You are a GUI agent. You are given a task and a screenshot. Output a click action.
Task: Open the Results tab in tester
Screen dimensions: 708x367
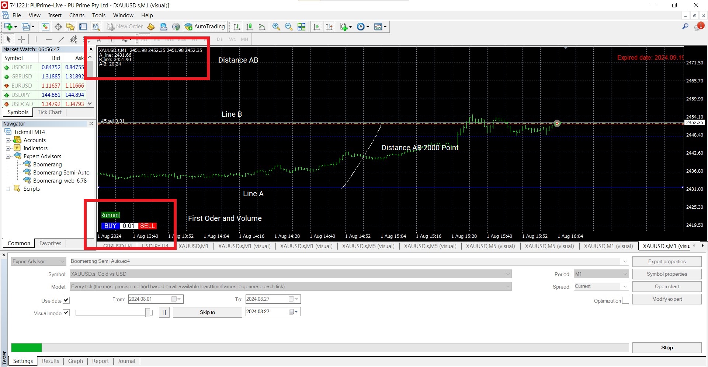click(51, 361)
